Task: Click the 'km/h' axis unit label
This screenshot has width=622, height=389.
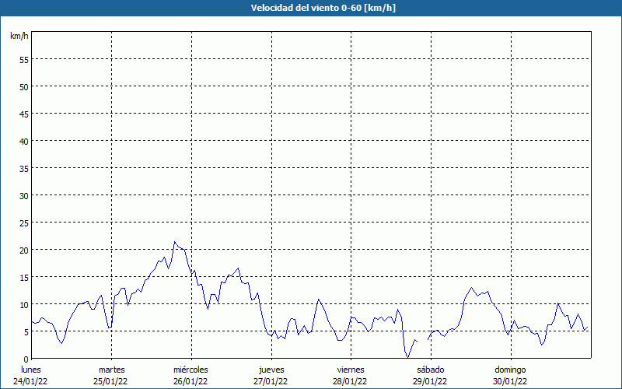Action: (19, 36)
